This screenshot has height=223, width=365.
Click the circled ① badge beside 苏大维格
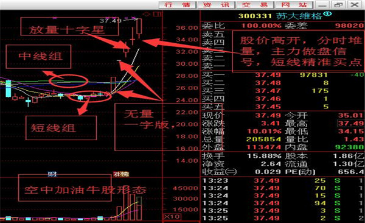(328, 14)
